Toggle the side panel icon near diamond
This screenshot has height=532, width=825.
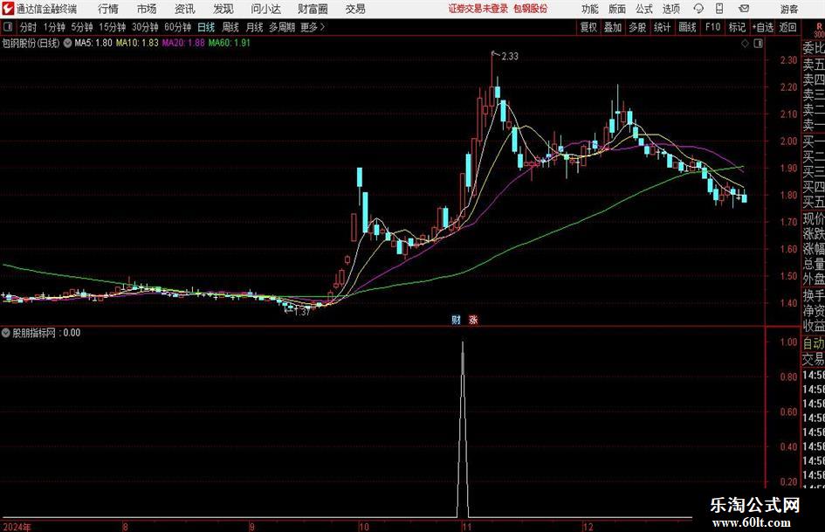click(x=758, y=44)
